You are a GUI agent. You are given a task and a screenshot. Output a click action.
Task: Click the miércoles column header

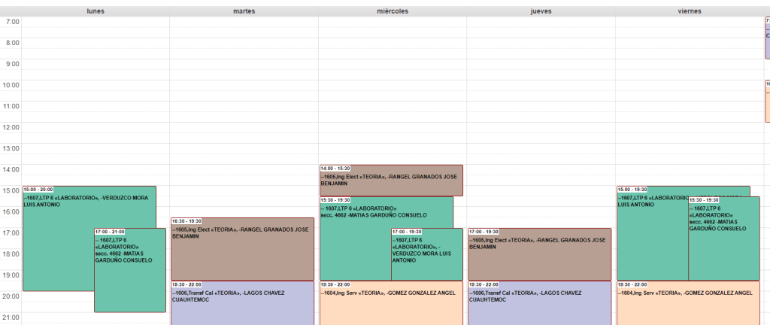pyautogui.click(x=392, y=11)
